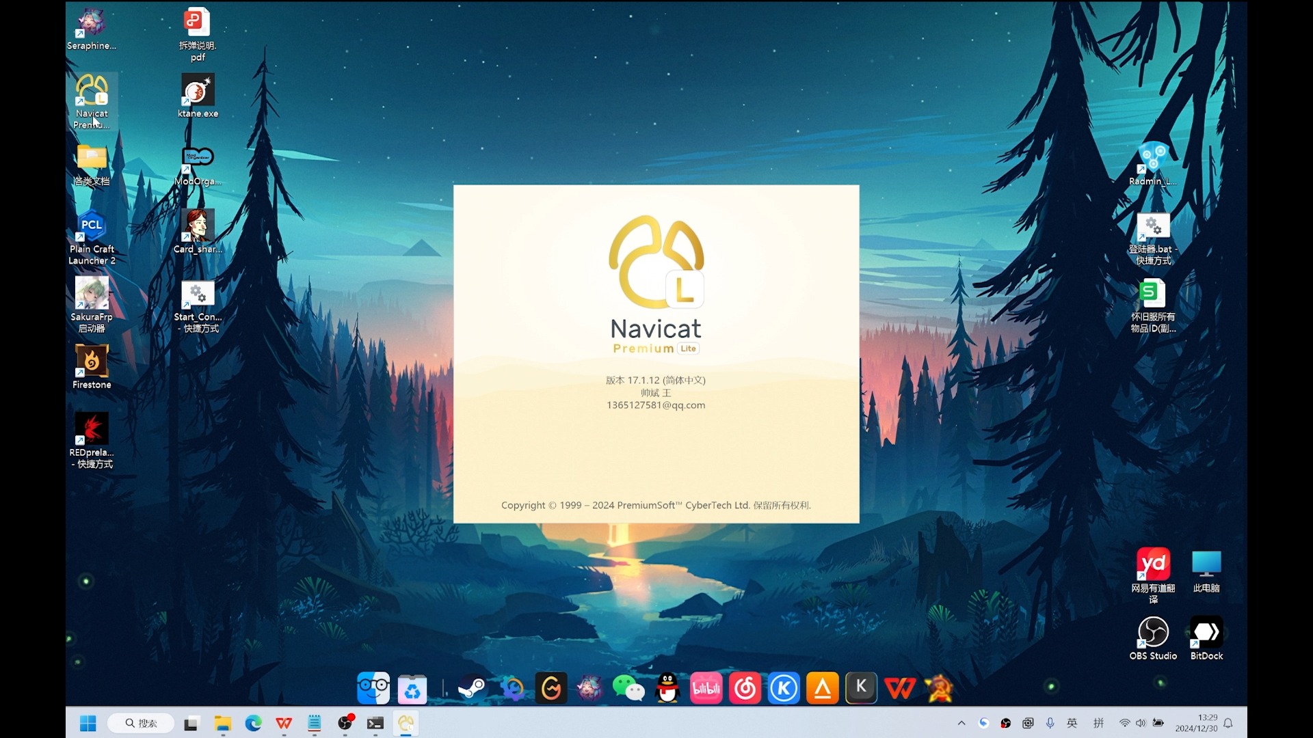Open the black and orange G app in the dock

pyautogui.click(x=551, y=688)
